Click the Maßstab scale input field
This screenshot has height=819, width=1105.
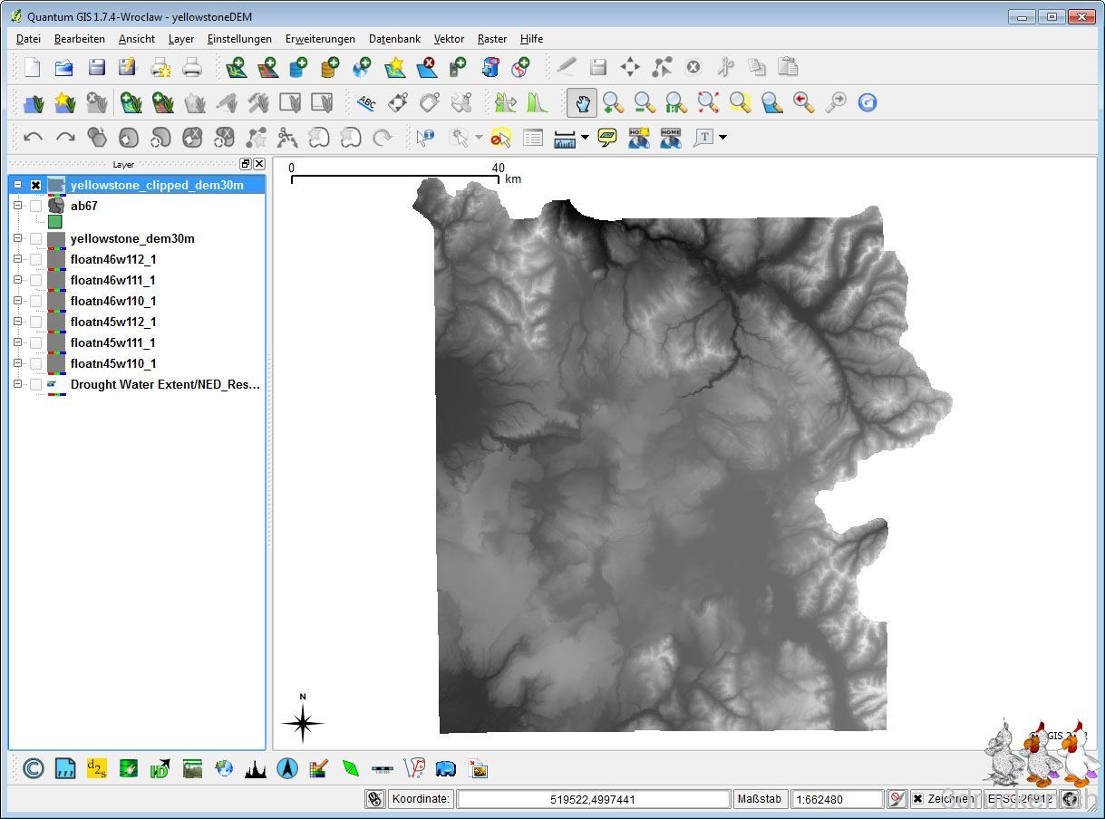(836, 799)
